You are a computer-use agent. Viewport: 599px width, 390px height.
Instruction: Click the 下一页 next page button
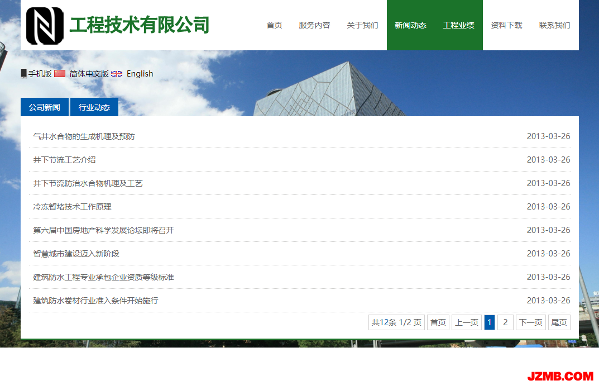[x=531, y=322]
